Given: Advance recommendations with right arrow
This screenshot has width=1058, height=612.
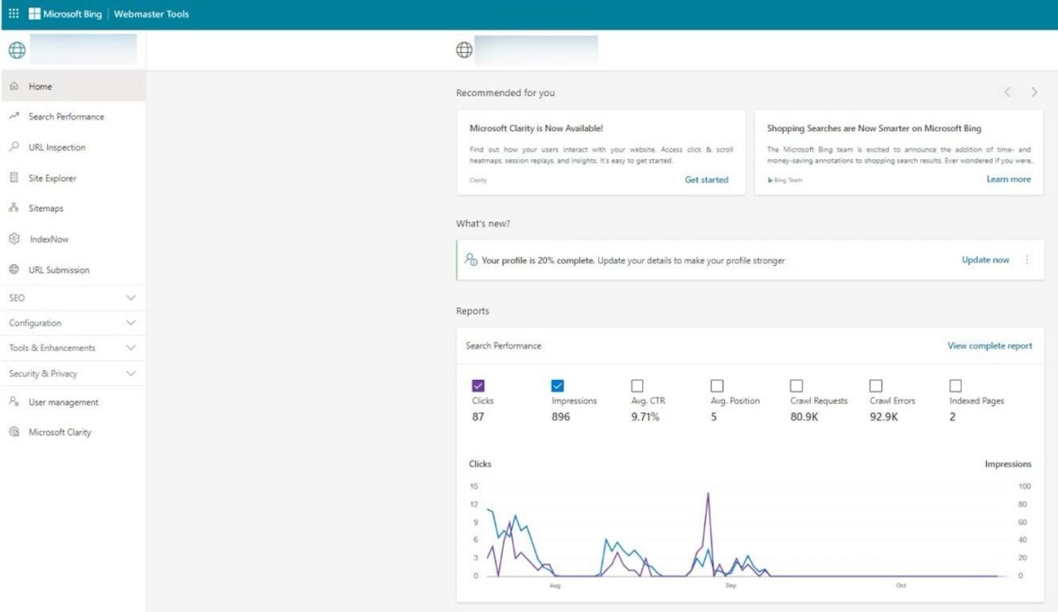Looking at the screenshot, I should [1034, 92].
